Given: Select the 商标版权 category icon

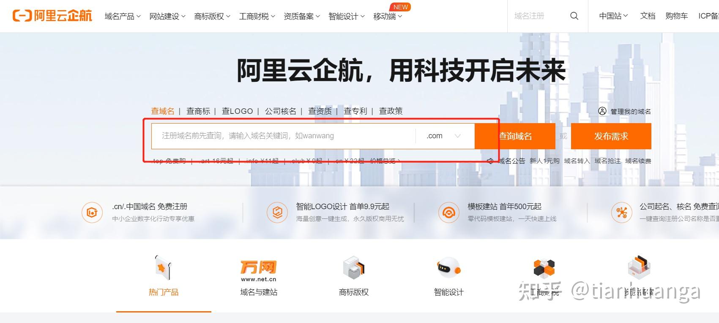Looking at the screenshot, I should 353,268.
